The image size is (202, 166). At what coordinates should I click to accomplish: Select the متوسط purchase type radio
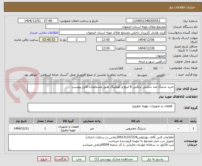tap(151, 74)
